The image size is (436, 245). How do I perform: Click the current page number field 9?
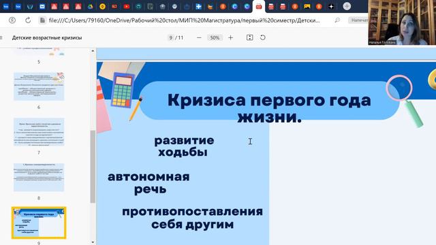[171, 37]
